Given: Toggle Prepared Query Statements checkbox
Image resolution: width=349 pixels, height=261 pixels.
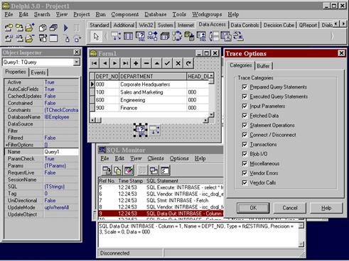Looking at the screenshot, I should click(245, 87).
